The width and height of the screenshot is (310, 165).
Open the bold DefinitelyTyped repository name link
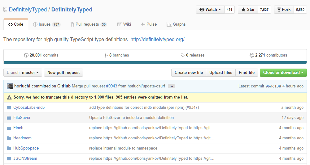72,10
